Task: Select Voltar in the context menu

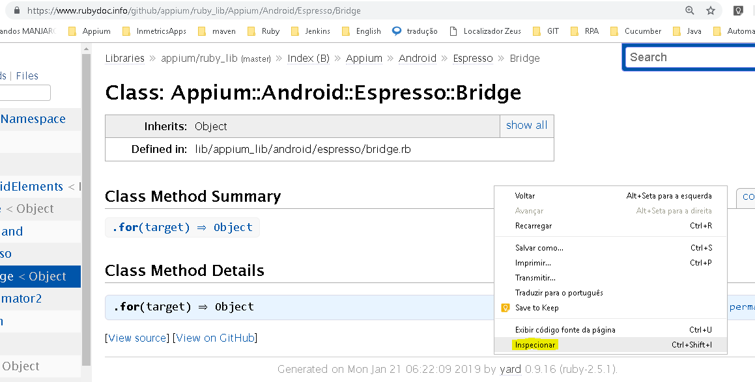Action: [610, 196]
